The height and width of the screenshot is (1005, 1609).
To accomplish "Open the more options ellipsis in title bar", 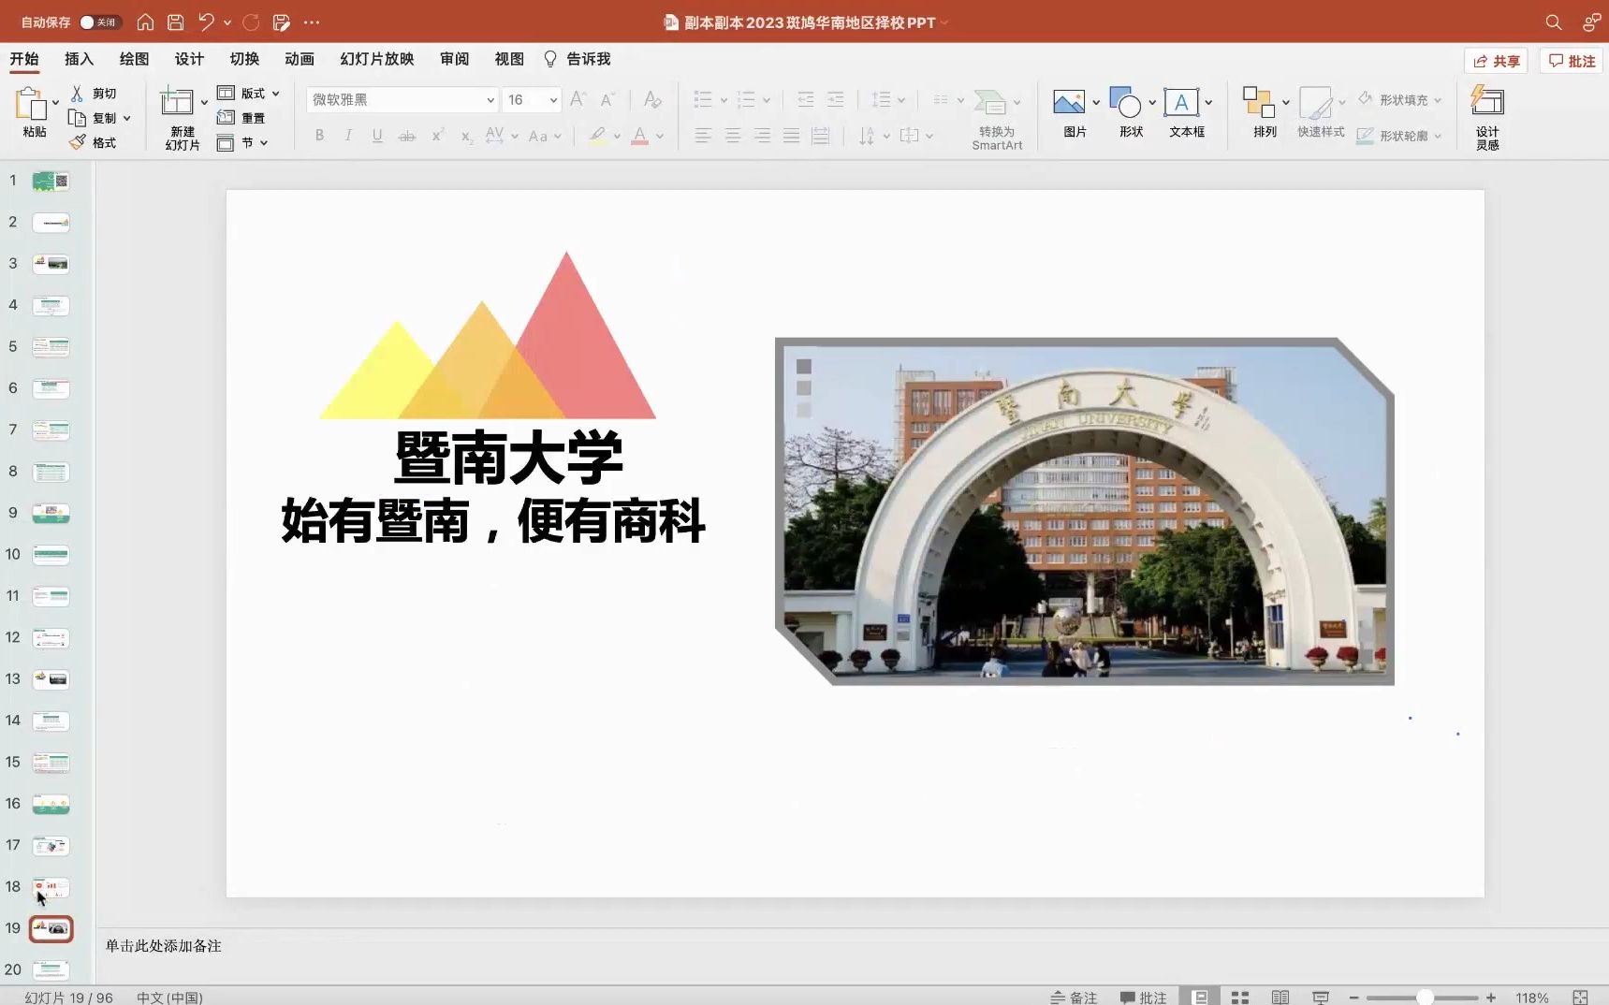I will pos(312,22).
